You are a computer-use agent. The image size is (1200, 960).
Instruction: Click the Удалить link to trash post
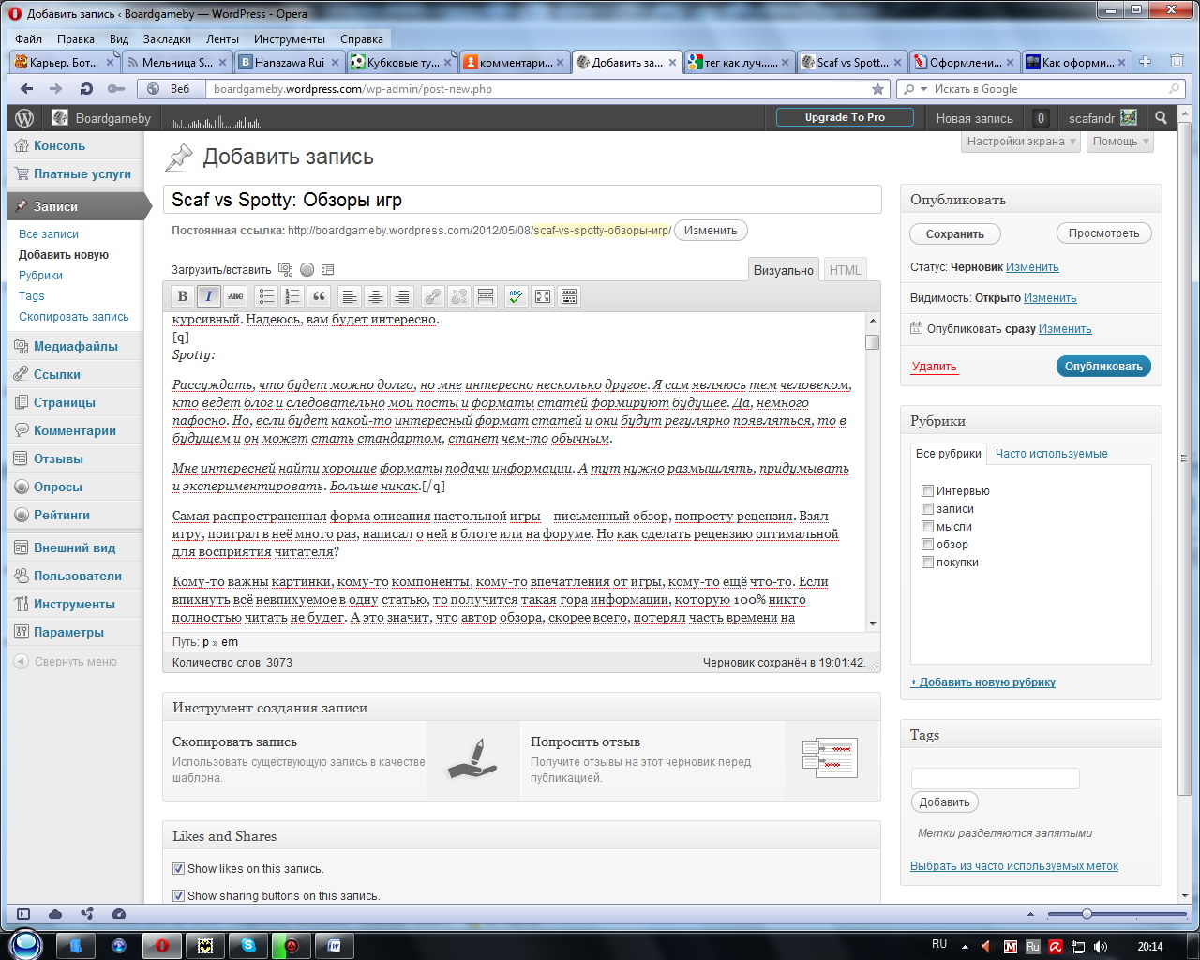click(935, 367)
